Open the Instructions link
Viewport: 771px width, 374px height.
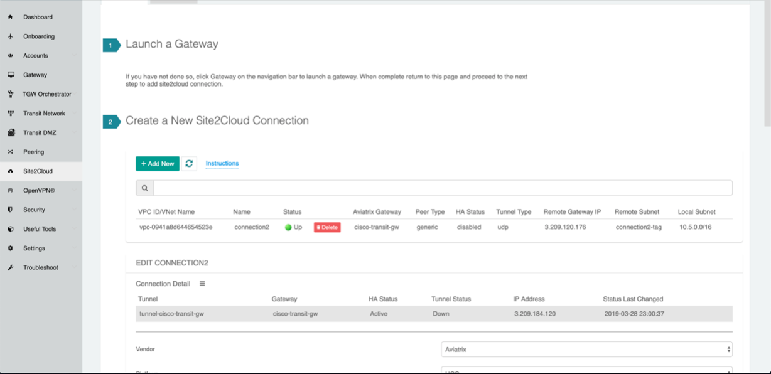[222, 163]
